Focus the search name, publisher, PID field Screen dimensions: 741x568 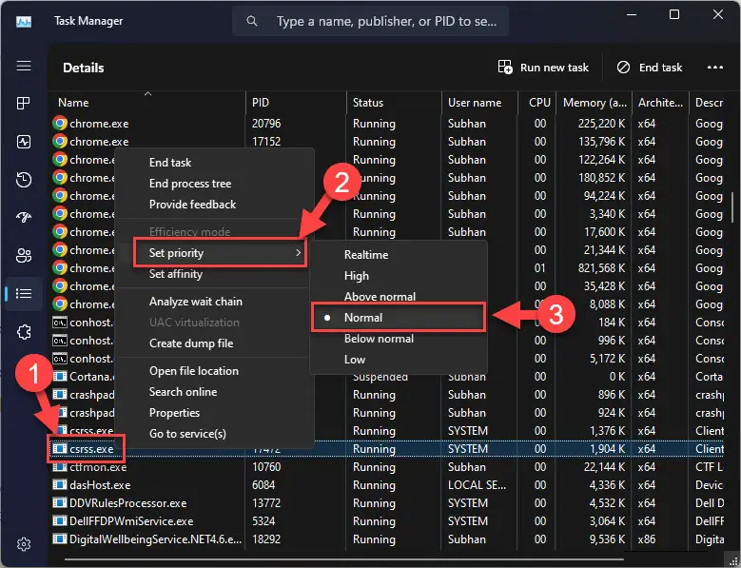370,21
